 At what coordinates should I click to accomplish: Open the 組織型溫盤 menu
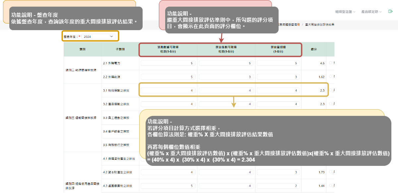click(x=345, y=12)
